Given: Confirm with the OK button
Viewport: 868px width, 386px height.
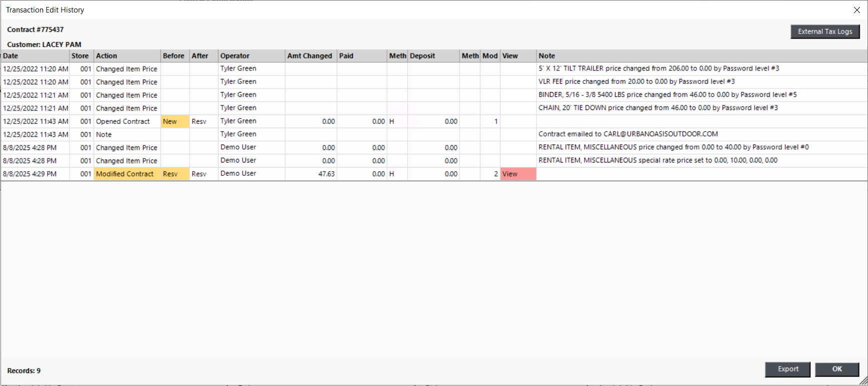Looking at the screenshot, I should [x=836, y=369].
